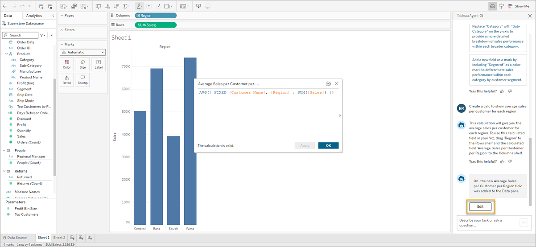The height and width of the screenshot is (247, 536).
Task: Click the Tableau Agent icon in the calculation dialog
Action: 328,83
